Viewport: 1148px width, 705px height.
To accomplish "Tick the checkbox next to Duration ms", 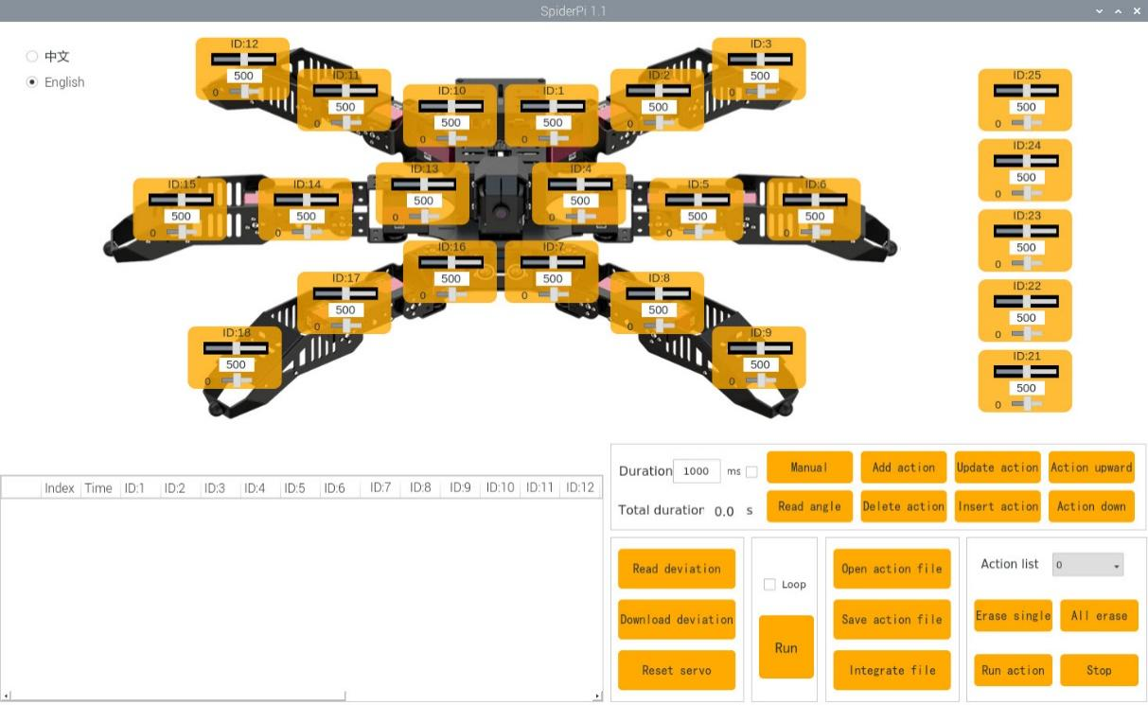I will [x=751, y=471].
